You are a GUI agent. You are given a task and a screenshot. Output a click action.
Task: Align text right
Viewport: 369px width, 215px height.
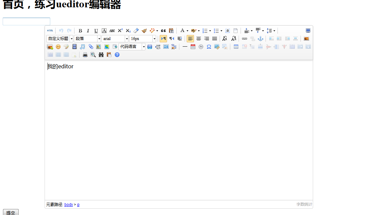pyautogui.click(x=207, y=39)
